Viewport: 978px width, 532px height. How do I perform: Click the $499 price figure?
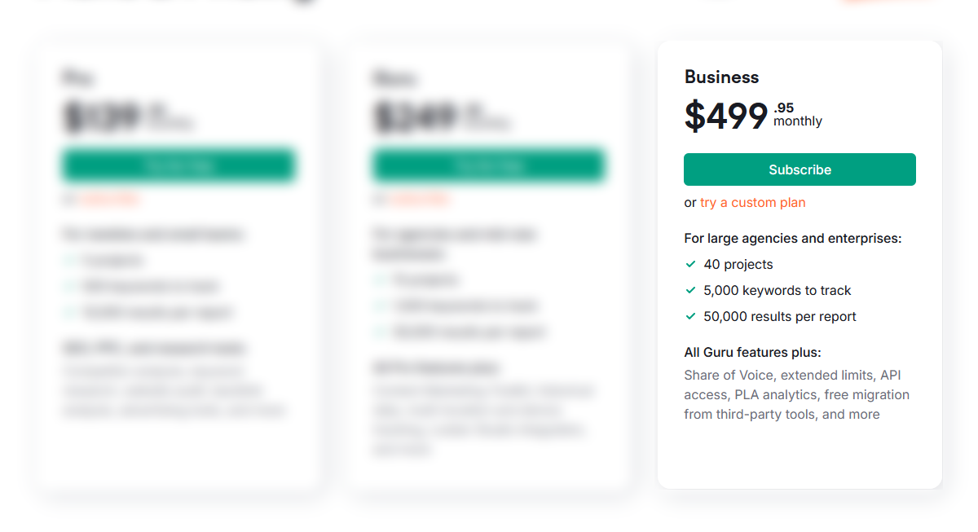pos(726,117)
